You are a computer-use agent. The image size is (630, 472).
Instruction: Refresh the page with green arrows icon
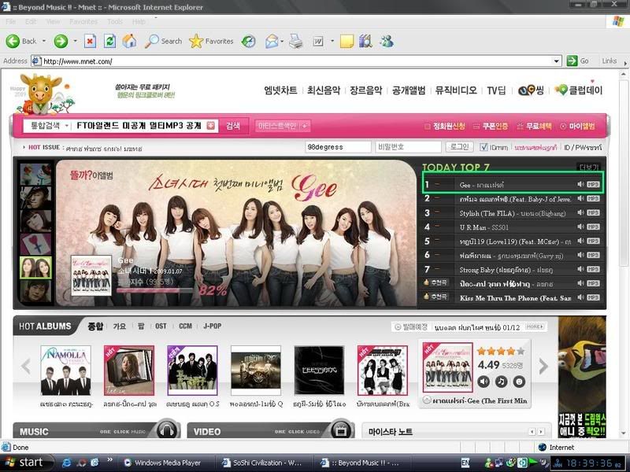tap(109, 41)
